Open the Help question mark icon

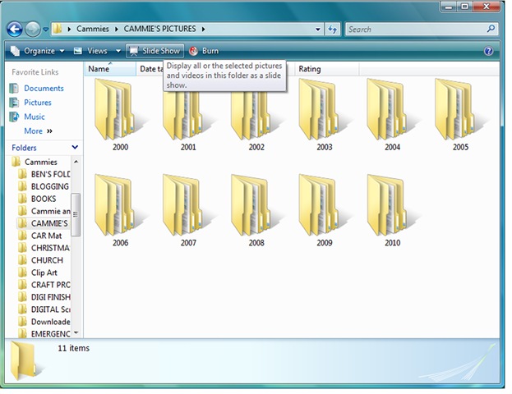pos(488,51)
